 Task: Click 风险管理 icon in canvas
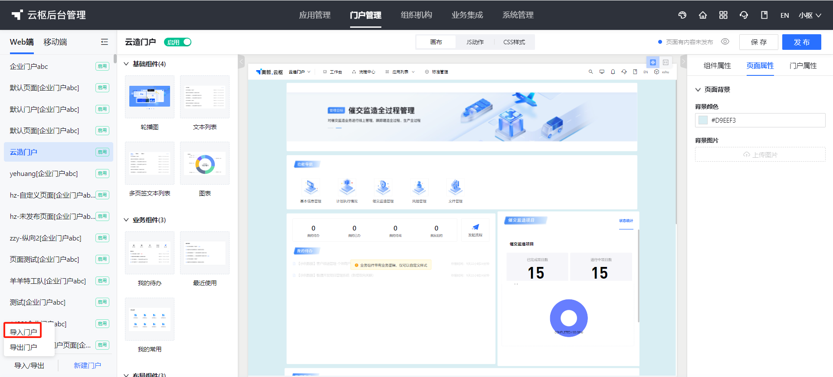419,187
